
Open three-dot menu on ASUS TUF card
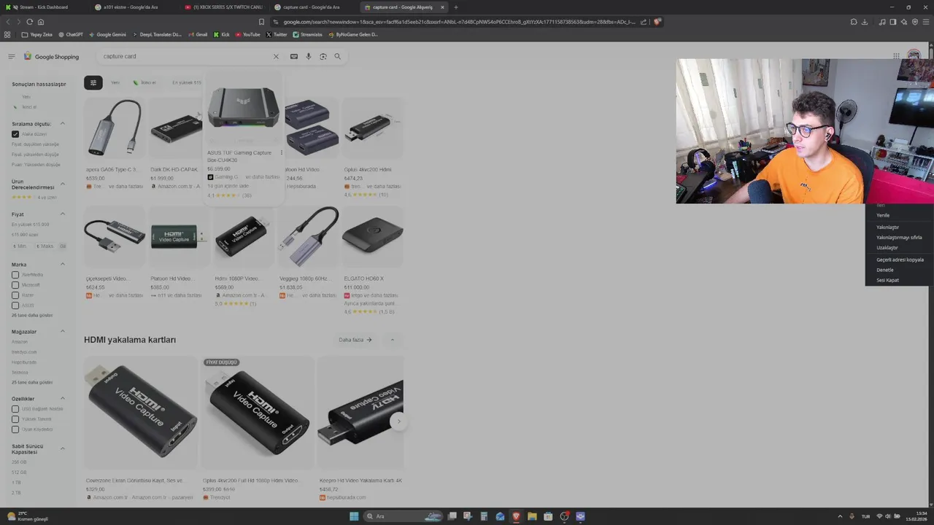click(x=281, y=153)
